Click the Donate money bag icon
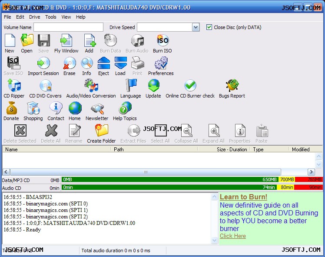The height and width of the screenshot is (257, 325). [12, 108]
